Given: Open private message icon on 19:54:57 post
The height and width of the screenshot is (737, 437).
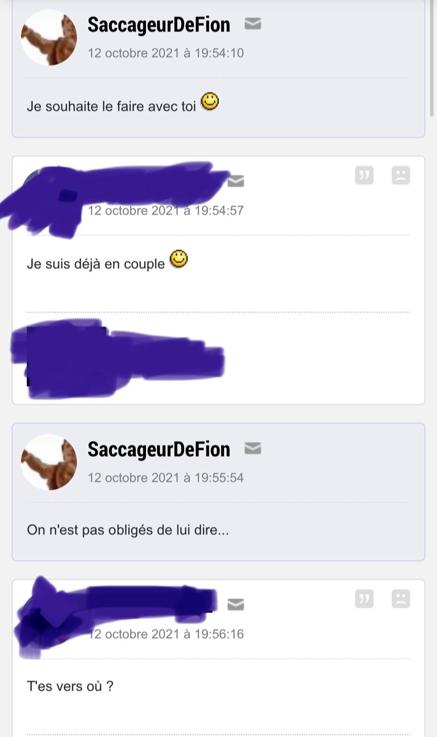Looking at the screenshot, I should pos(235,181).
